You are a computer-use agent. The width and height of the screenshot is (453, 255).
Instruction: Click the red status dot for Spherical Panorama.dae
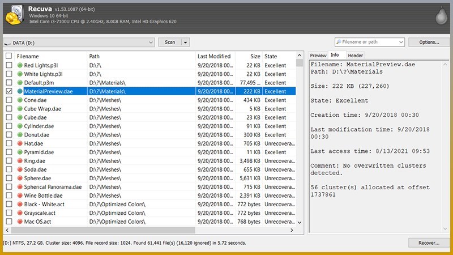point(20,187)
